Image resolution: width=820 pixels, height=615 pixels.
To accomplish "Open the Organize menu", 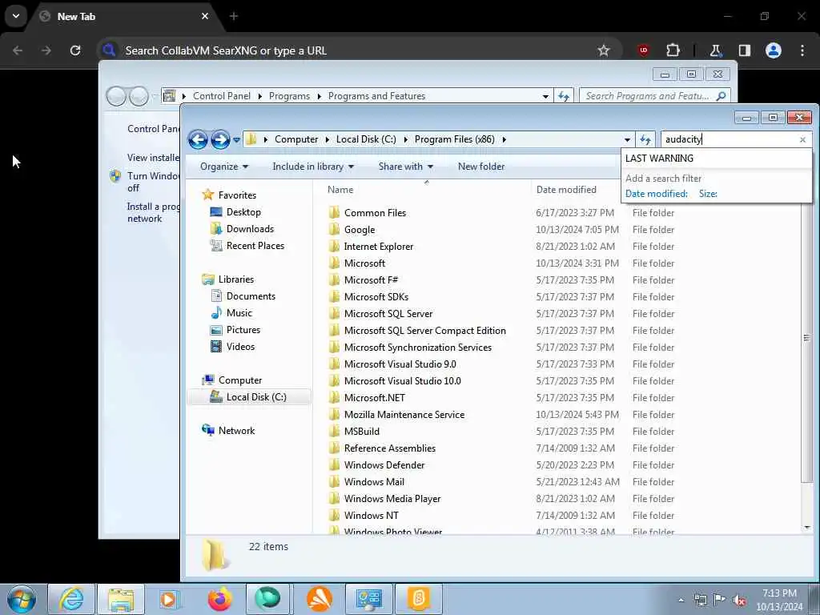I will tap(224, 167).
